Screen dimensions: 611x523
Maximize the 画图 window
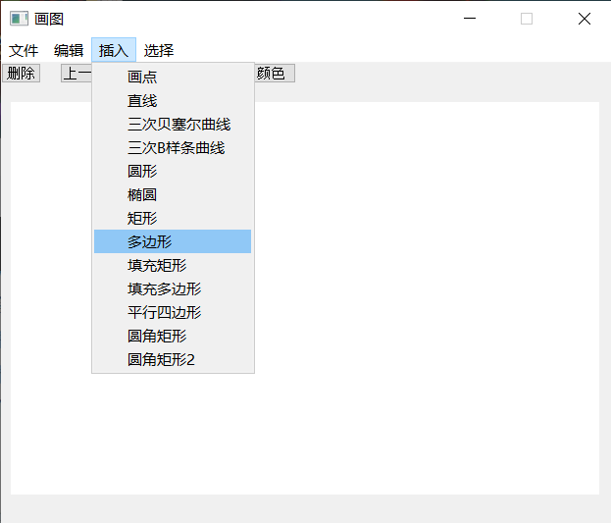tap(527, 19)
